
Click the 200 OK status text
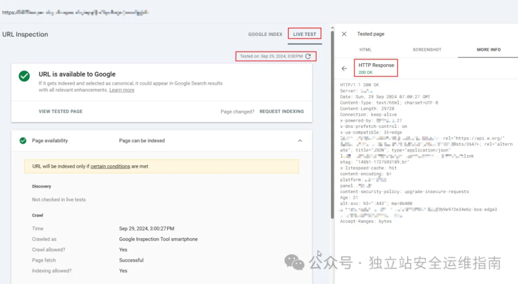coord(365,72)
